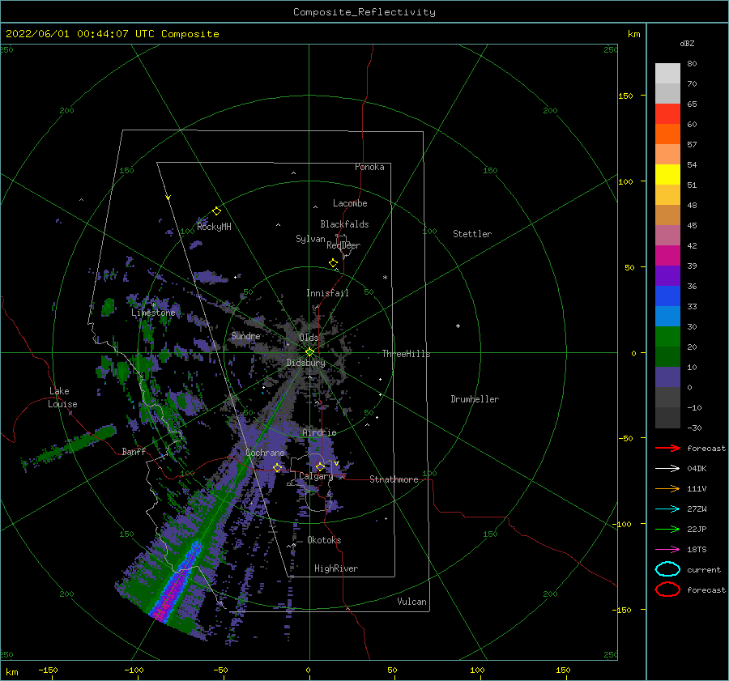729x681 pixels.
Task: Select the green 22JP arrow icon
Action: tap(667, 529)
